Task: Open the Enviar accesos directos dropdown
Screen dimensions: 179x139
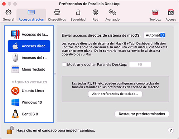Action: point(154,35)
